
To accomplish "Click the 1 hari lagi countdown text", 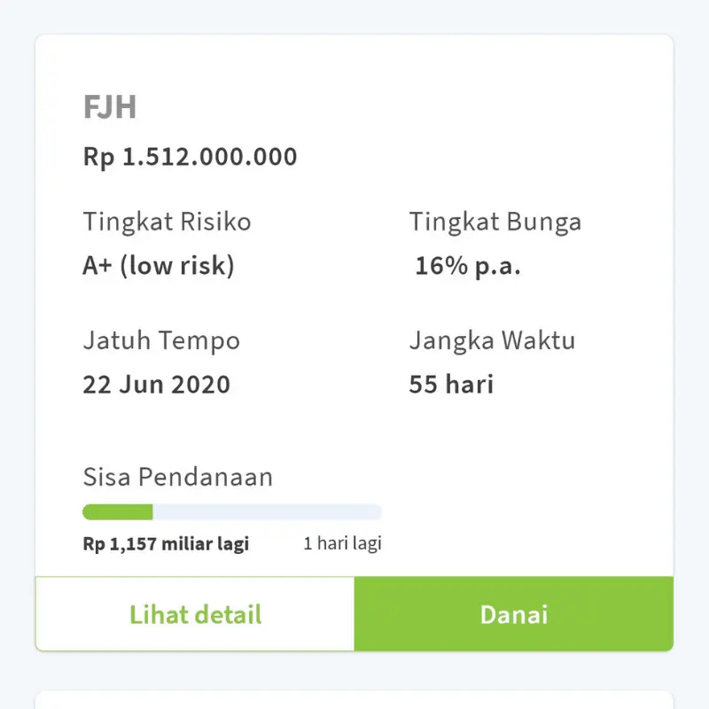I will coord(343,543).
